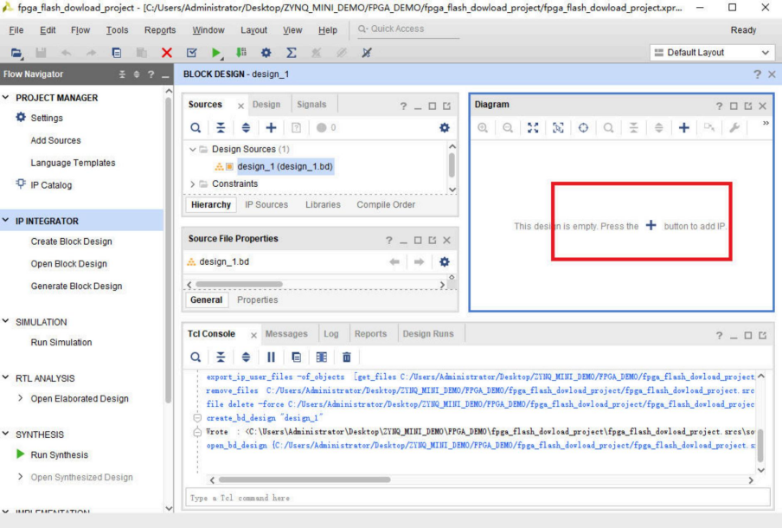This screenshot has width=782, height=528.
Task: Click the Run Synthesis green play icon
Action: (21, 454)
